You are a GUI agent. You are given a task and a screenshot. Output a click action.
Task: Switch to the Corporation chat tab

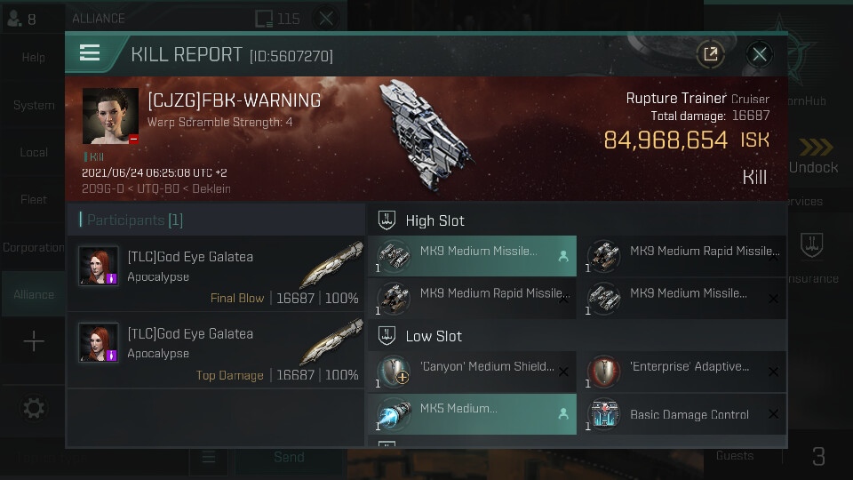[34, 248]
